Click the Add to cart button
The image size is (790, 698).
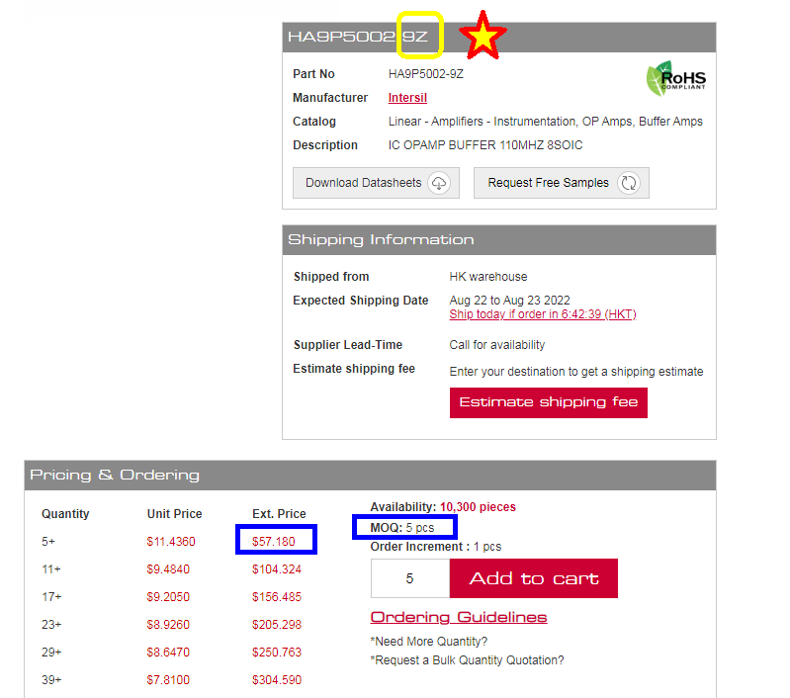coord(534,578)
